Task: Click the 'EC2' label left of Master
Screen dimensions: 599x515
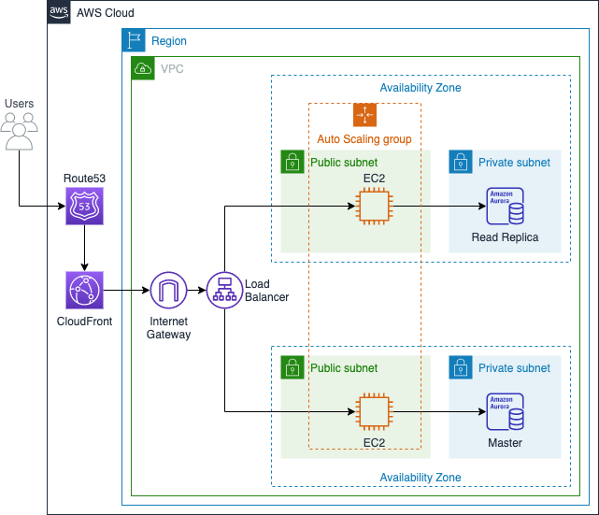Action: 374,443
